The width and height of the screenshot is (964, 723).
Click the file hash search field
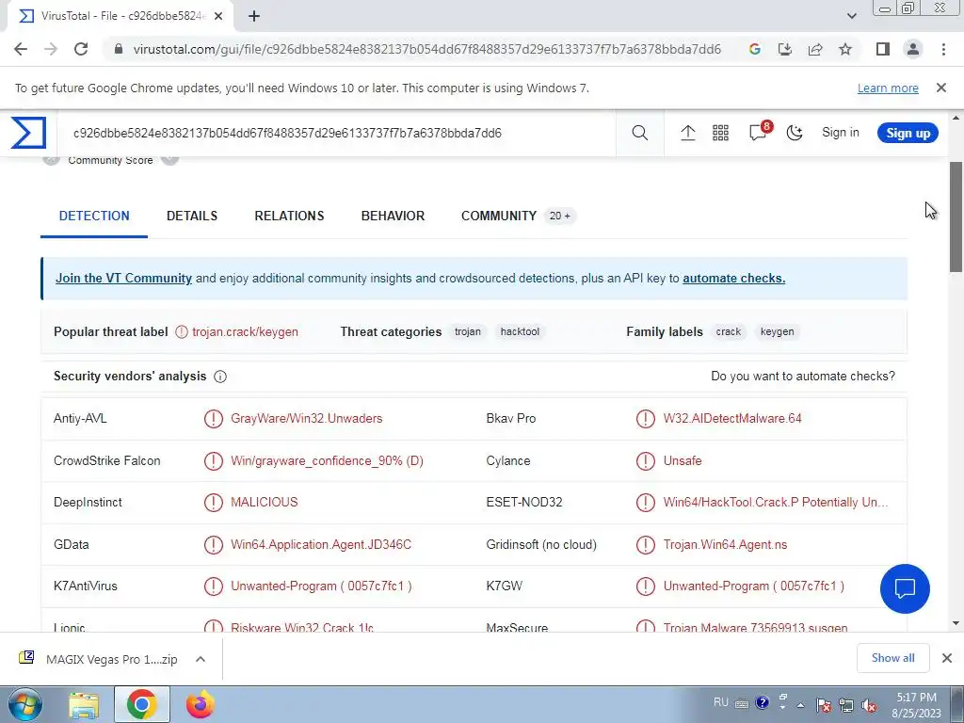337,133
